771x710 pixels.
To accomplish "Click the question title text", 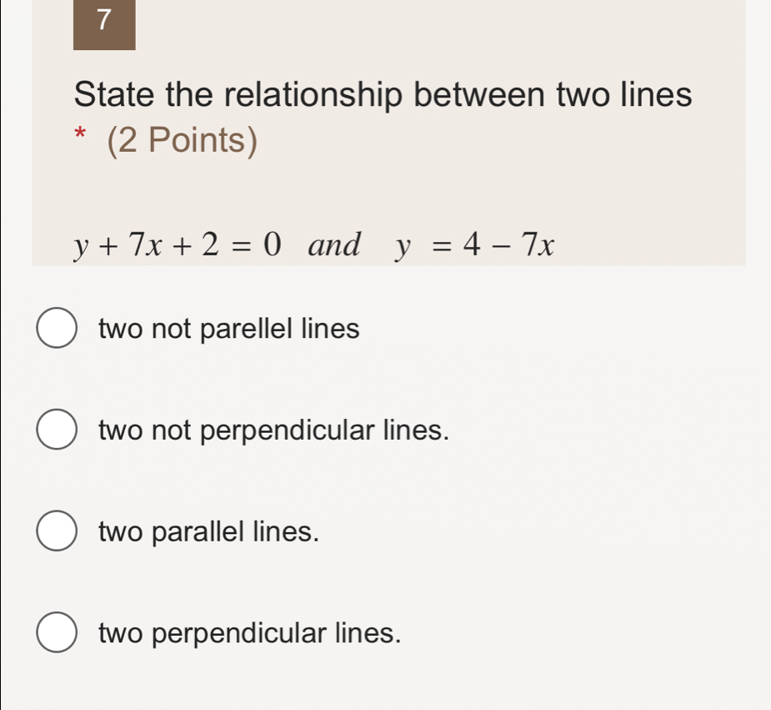I will click(x=383, y=94).
